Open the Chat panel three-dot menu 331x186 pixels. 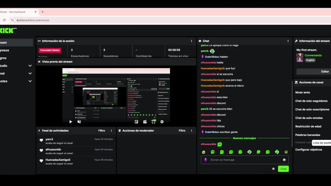pos(288,41)
